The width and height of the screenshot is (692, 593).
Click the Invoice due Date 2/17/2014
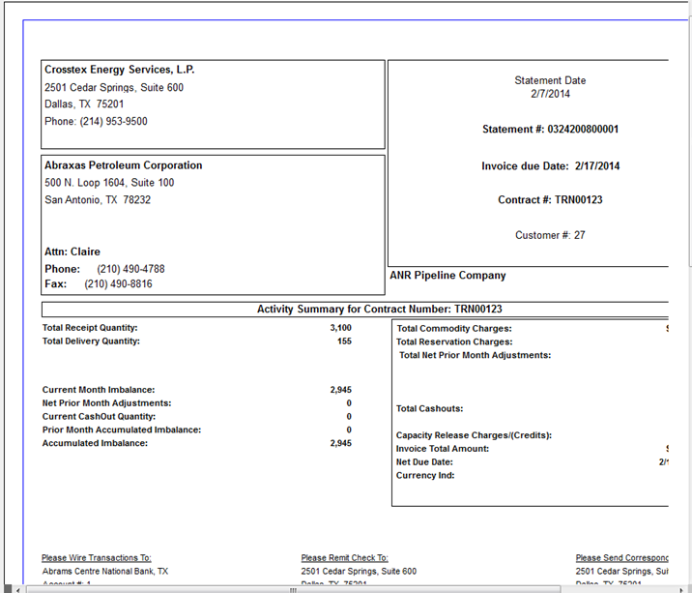550,166
